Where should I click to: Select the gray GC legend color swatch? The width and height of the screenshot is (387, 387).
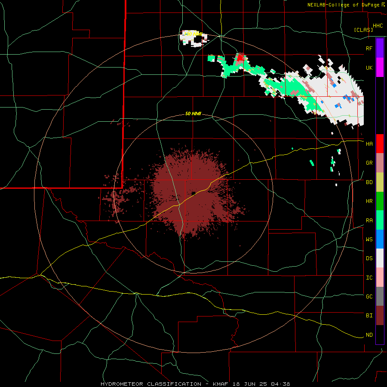coord(380,296)
